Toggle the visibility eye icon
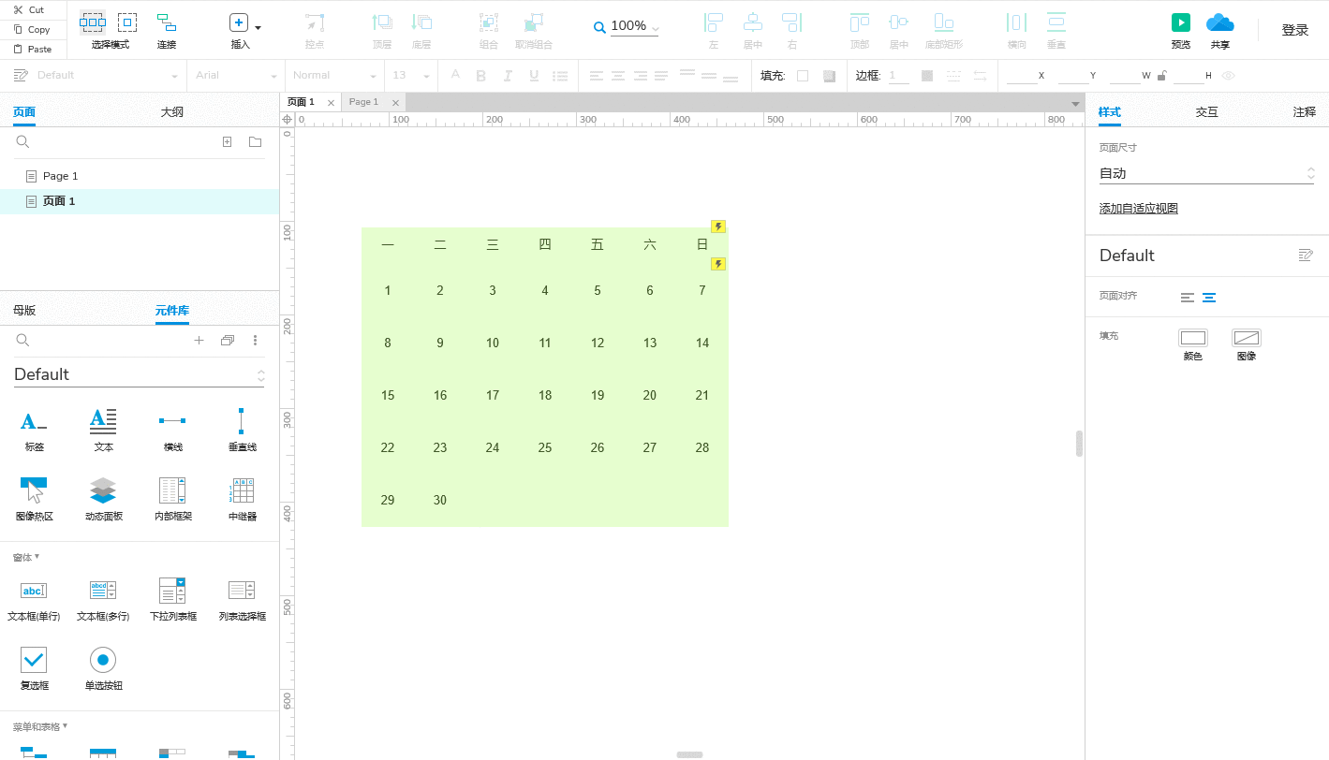This screenshot has width=1329, height=760. [x=1228, y=76]
